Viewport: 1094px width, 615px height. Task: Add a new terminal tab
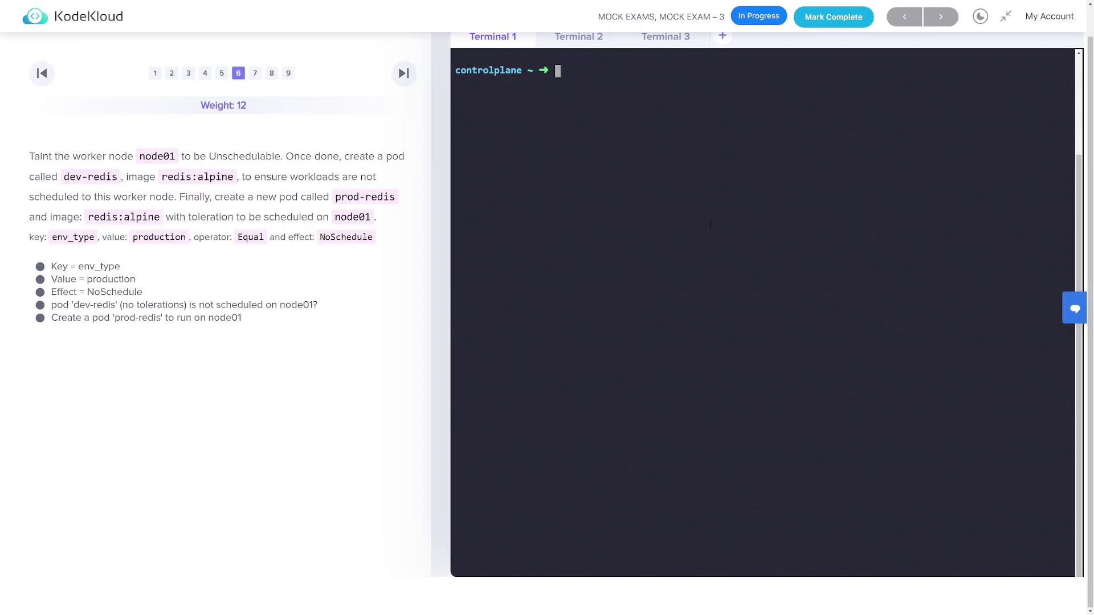point(722,36)
